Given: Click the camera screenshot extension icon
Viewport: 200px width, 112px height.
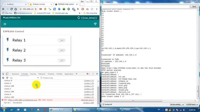Looking at the screenshot, I should click(x=87, y=9).
